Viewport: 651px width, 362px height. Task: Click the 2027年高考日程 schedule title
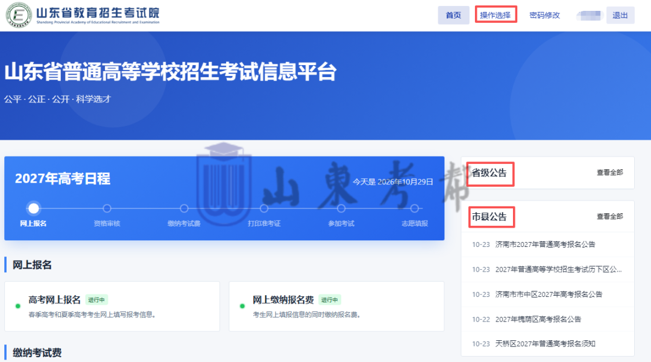(x=63, y=179)
